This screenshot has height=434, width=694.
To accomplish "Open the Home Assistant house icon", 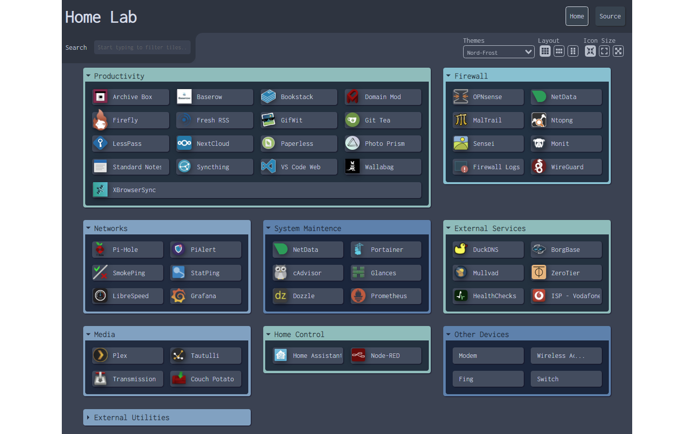I will (280, 356).
